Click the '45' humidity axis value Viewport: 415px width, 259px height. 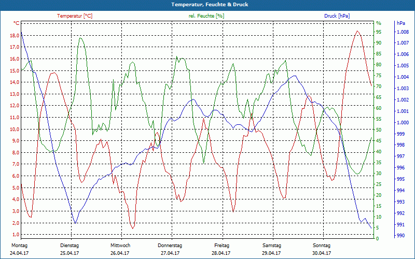(379, 141)
